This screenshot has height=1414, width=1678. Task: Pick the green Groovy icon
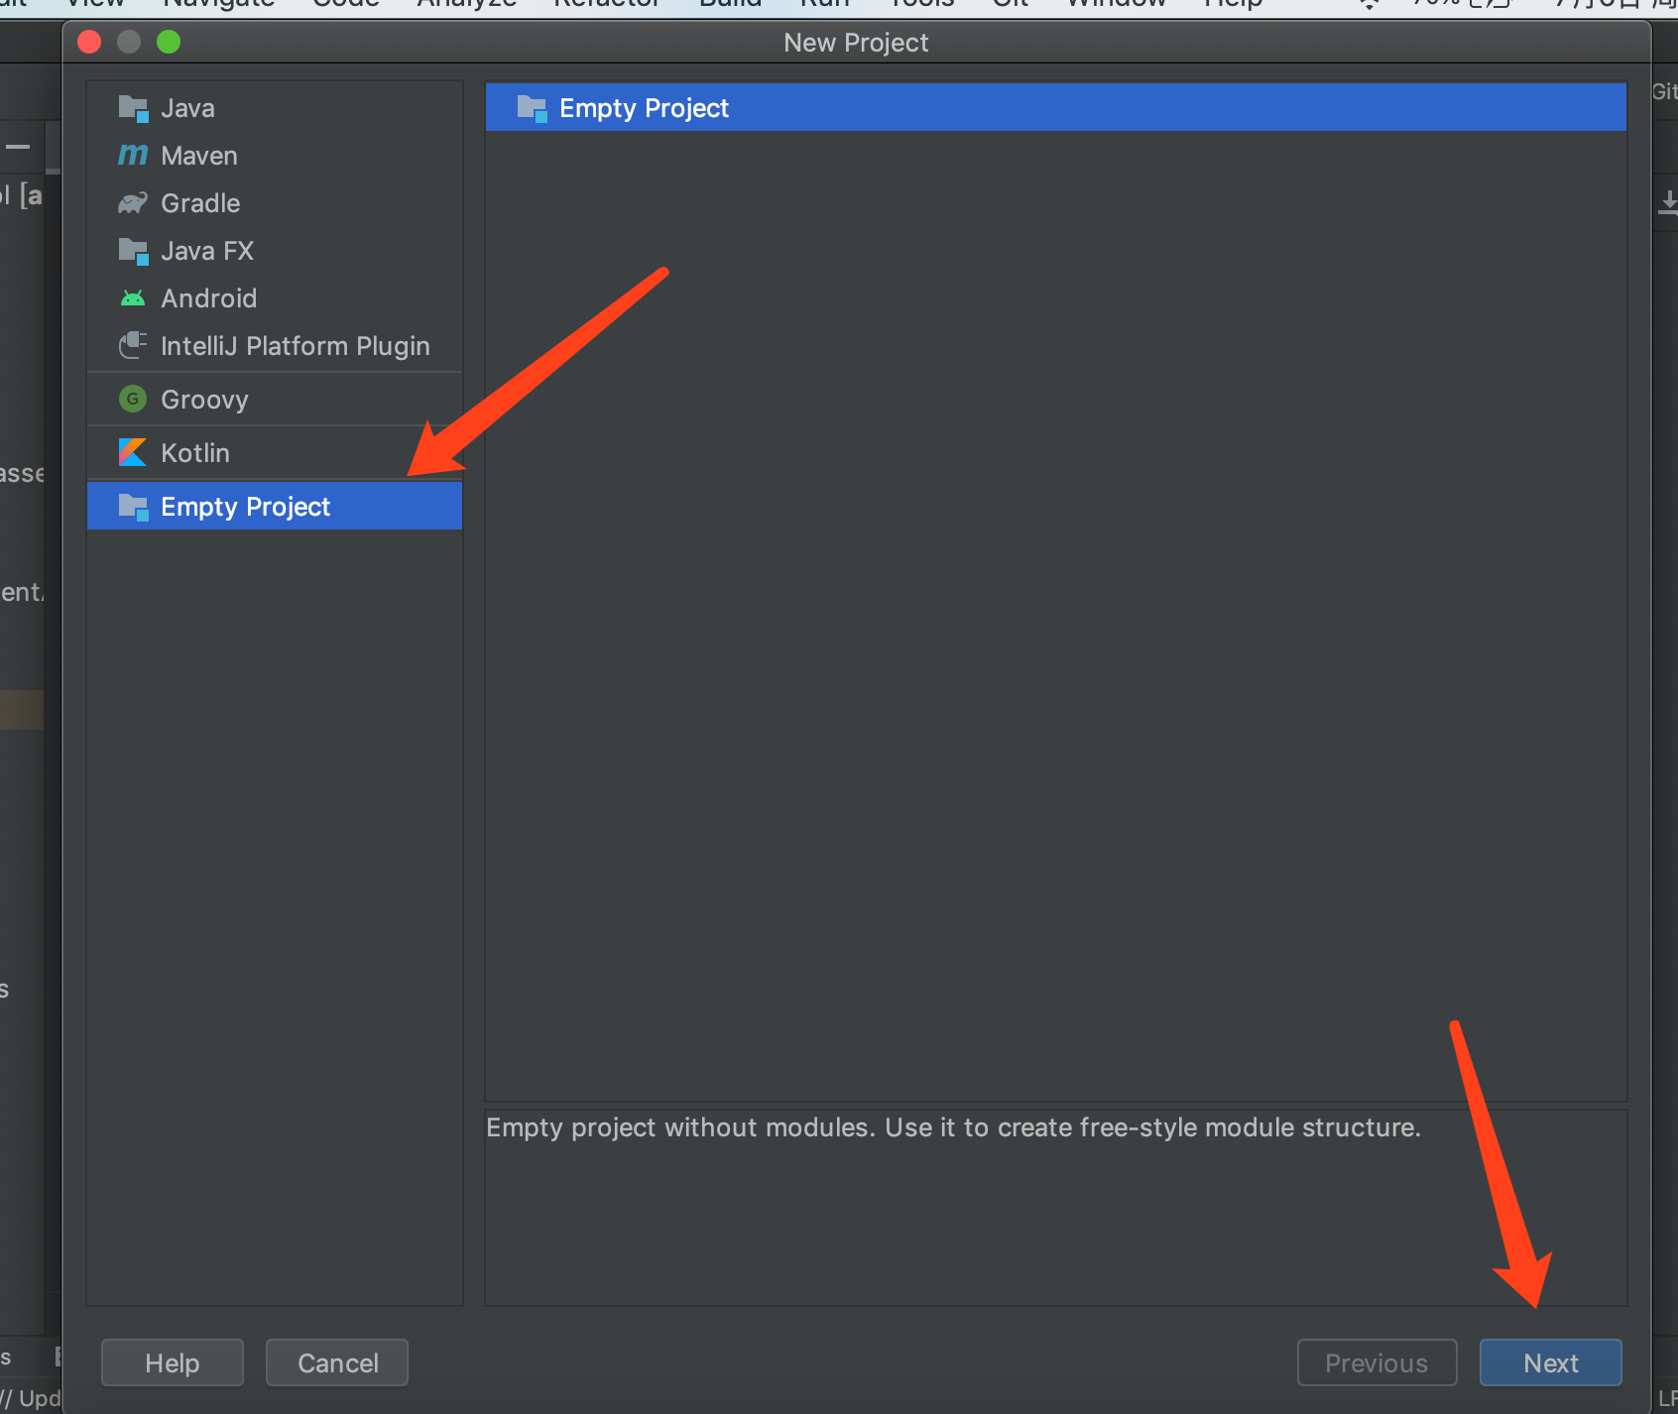click(x=133, y=399)
